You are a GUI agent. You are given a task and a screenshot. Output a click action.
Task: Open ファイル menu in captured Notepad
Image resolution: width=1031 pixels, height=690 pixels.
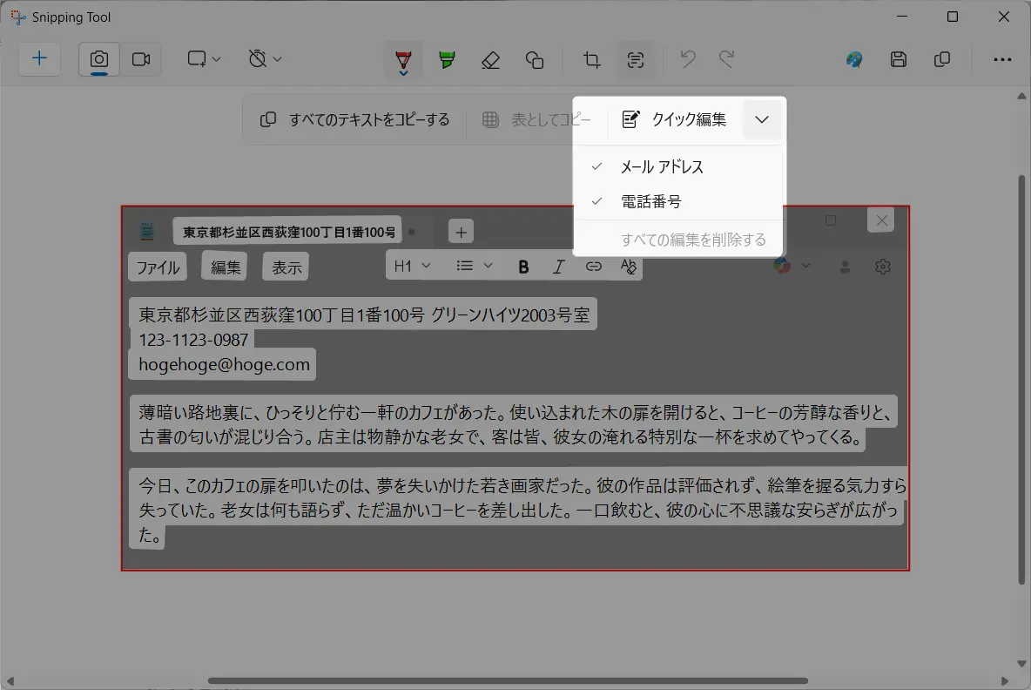tap(158, 267)
